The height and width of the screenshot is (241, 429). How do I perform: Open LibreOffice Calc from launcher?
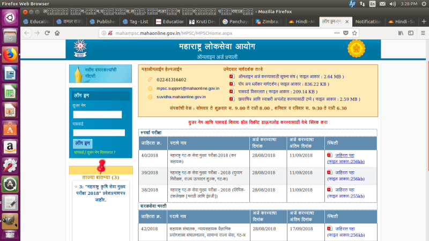tap(10, 92)
